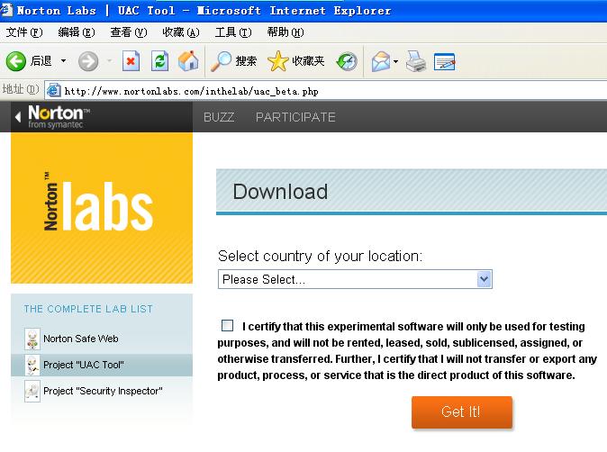This screenshot has height=452, width=607.
Task: Click the green Back arrow icon
Action: 16,61
